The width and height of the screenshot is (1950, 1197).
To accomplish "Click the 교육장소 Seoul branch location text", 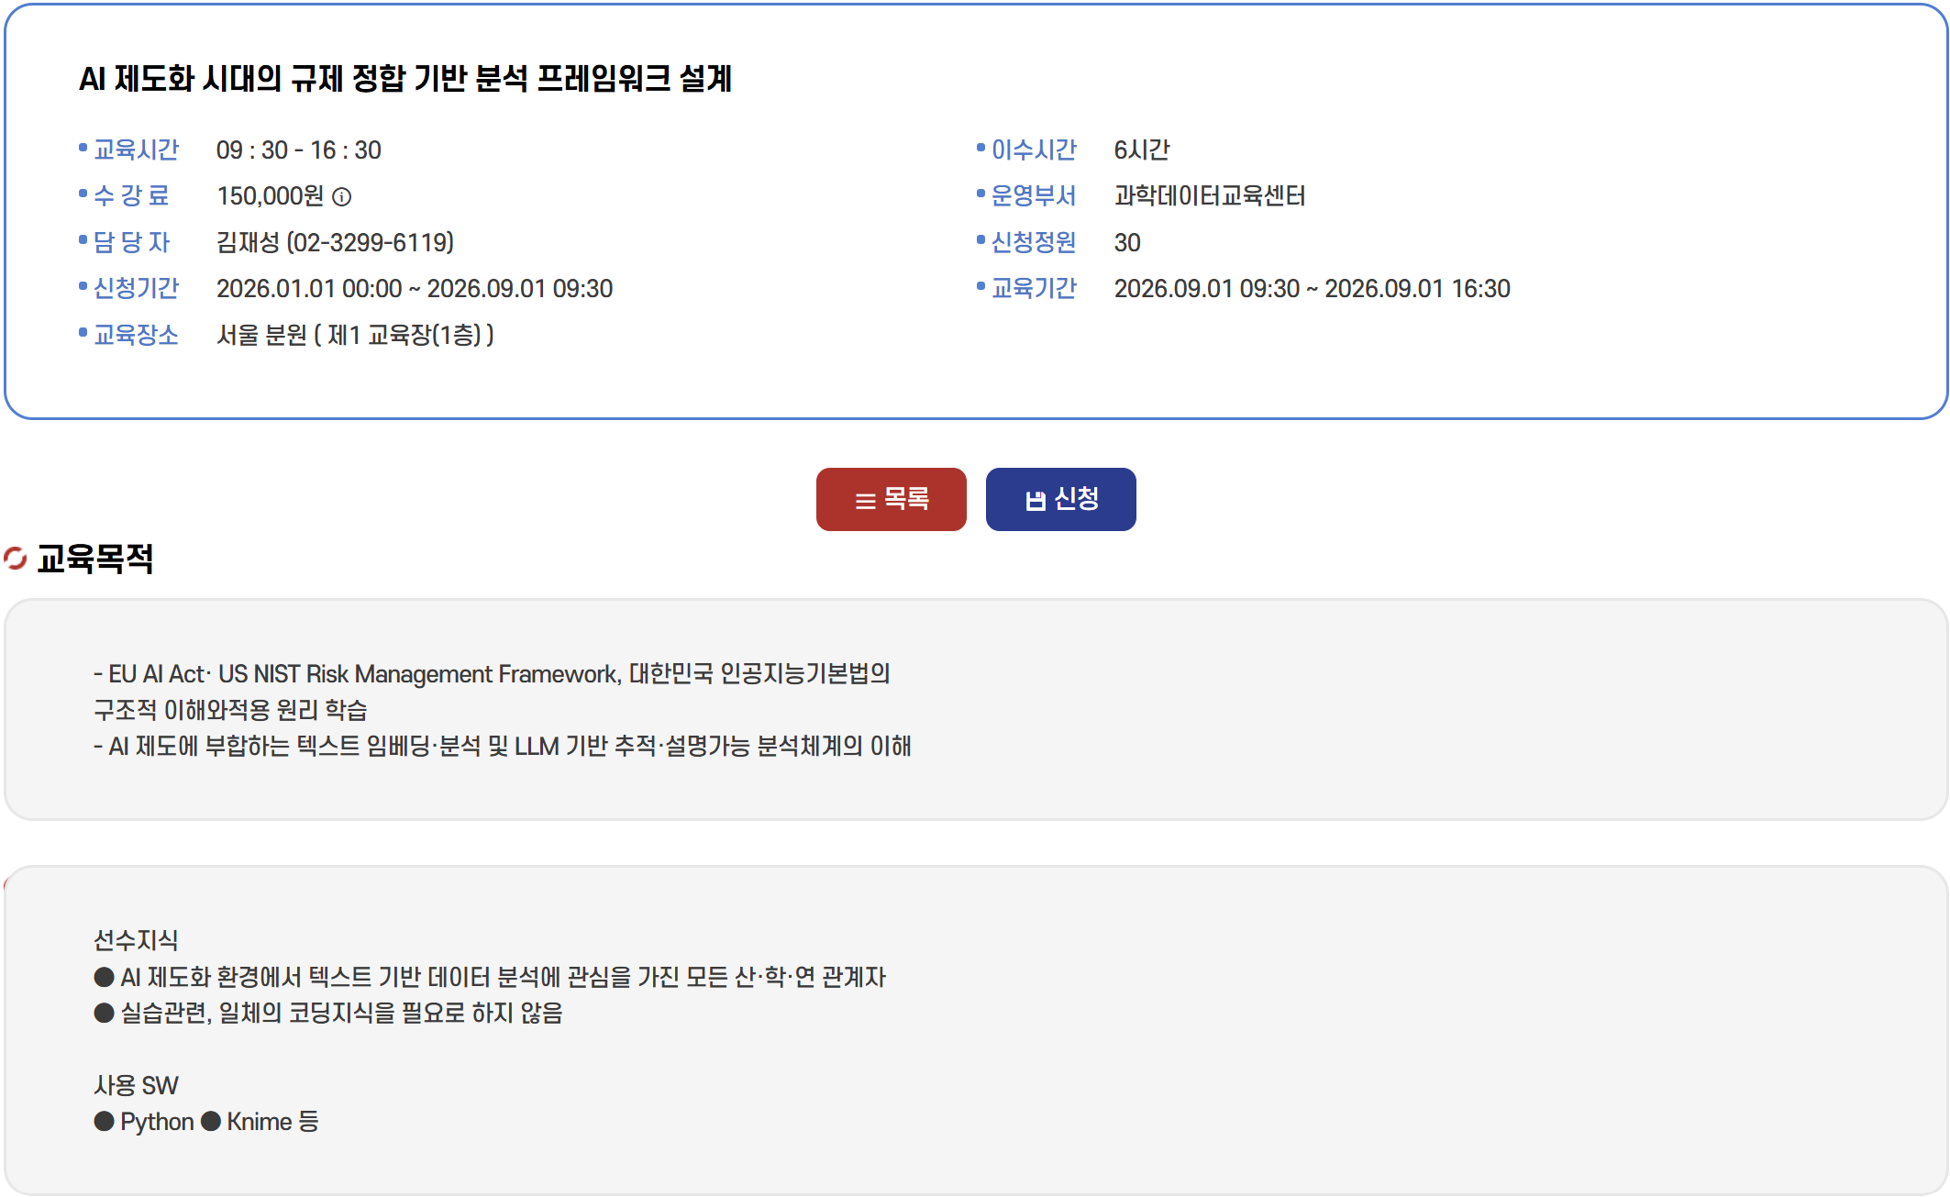I will pyautogui.click(x=355, y=335).
